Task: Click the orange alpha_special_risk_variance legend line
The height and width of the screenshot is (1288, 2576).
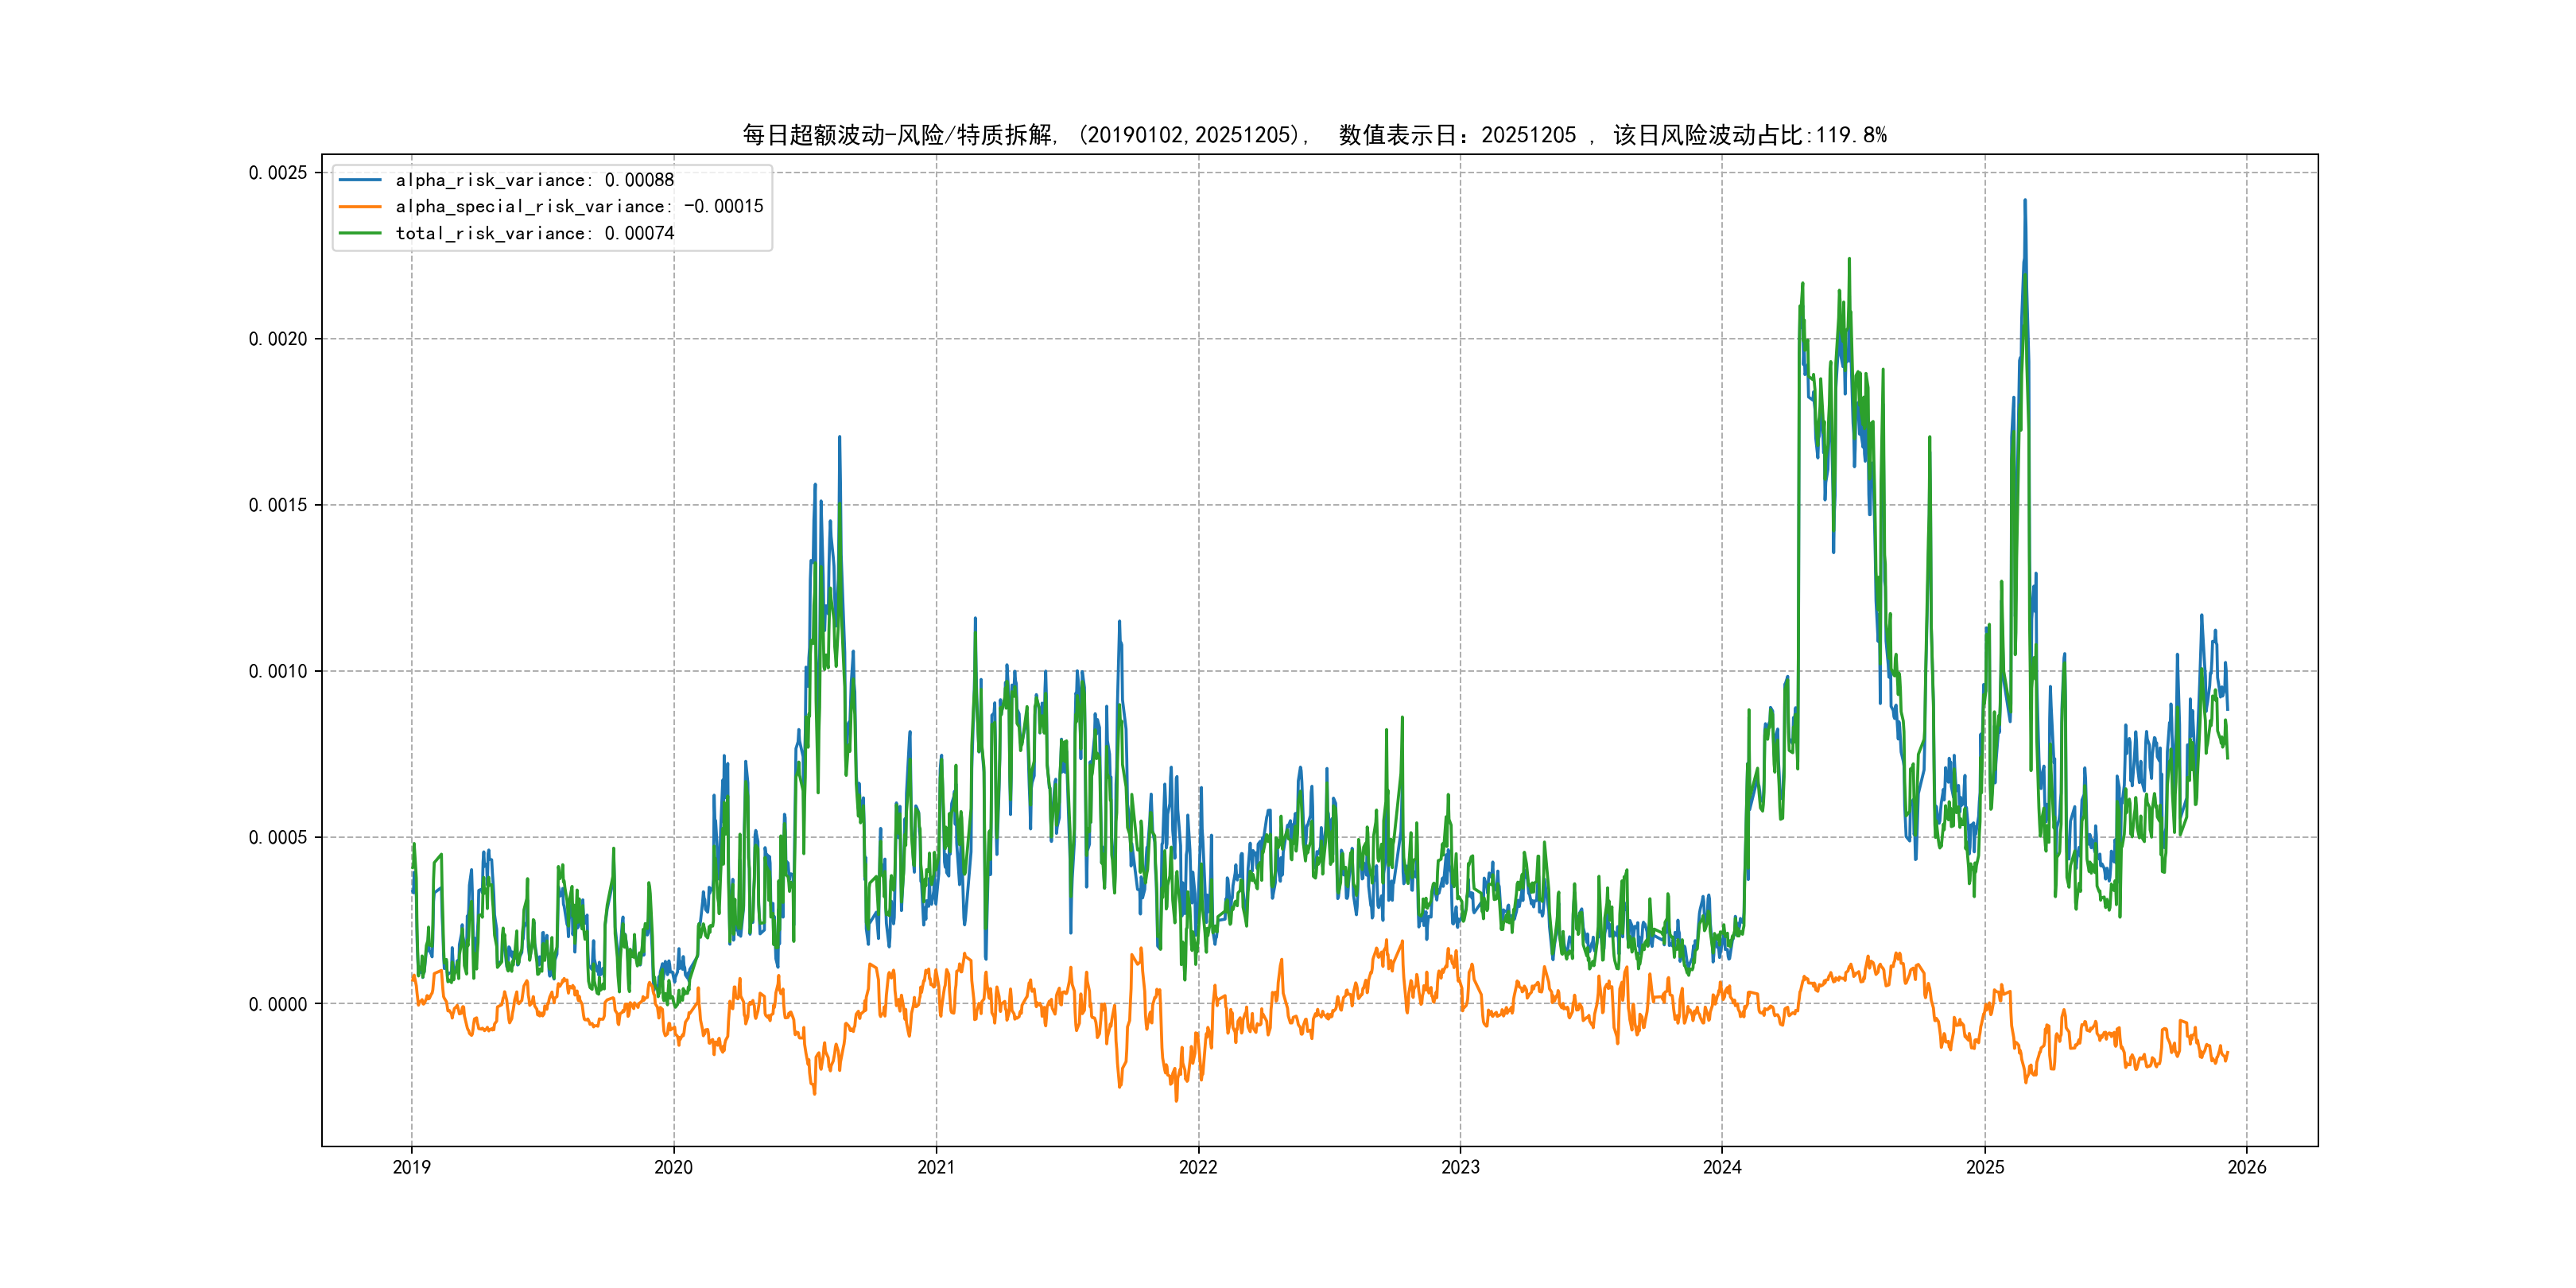Action: 360,207
